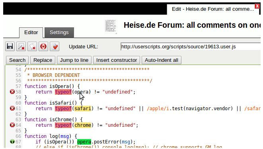Open the Search function
This screenshot has height=149, width=263.
17,60
